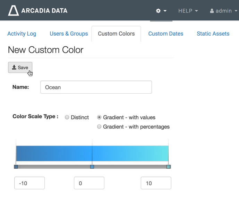Viewport: 239px width, 197px height.
Task: Click the middle blue gradient stop
Action: click(x=92, y=167)
